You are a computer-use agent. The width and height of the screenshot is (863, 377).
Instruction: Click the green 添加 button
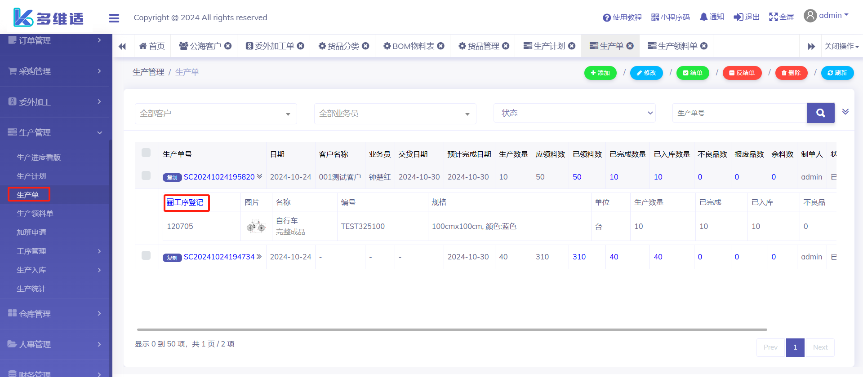pos(600,73)
